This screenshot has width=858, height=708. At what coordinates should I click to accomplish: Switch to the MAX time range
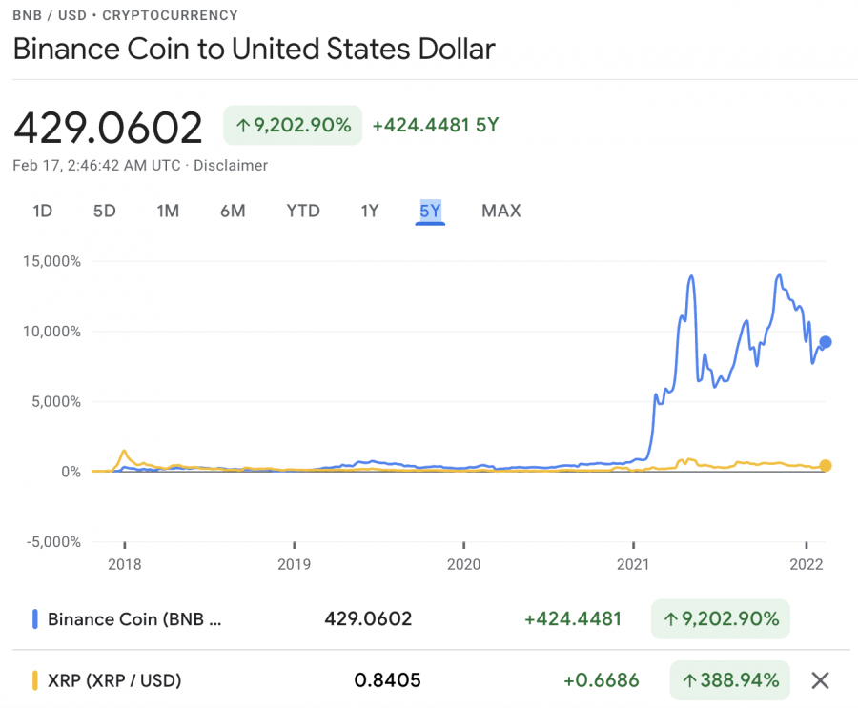(501, 211)
